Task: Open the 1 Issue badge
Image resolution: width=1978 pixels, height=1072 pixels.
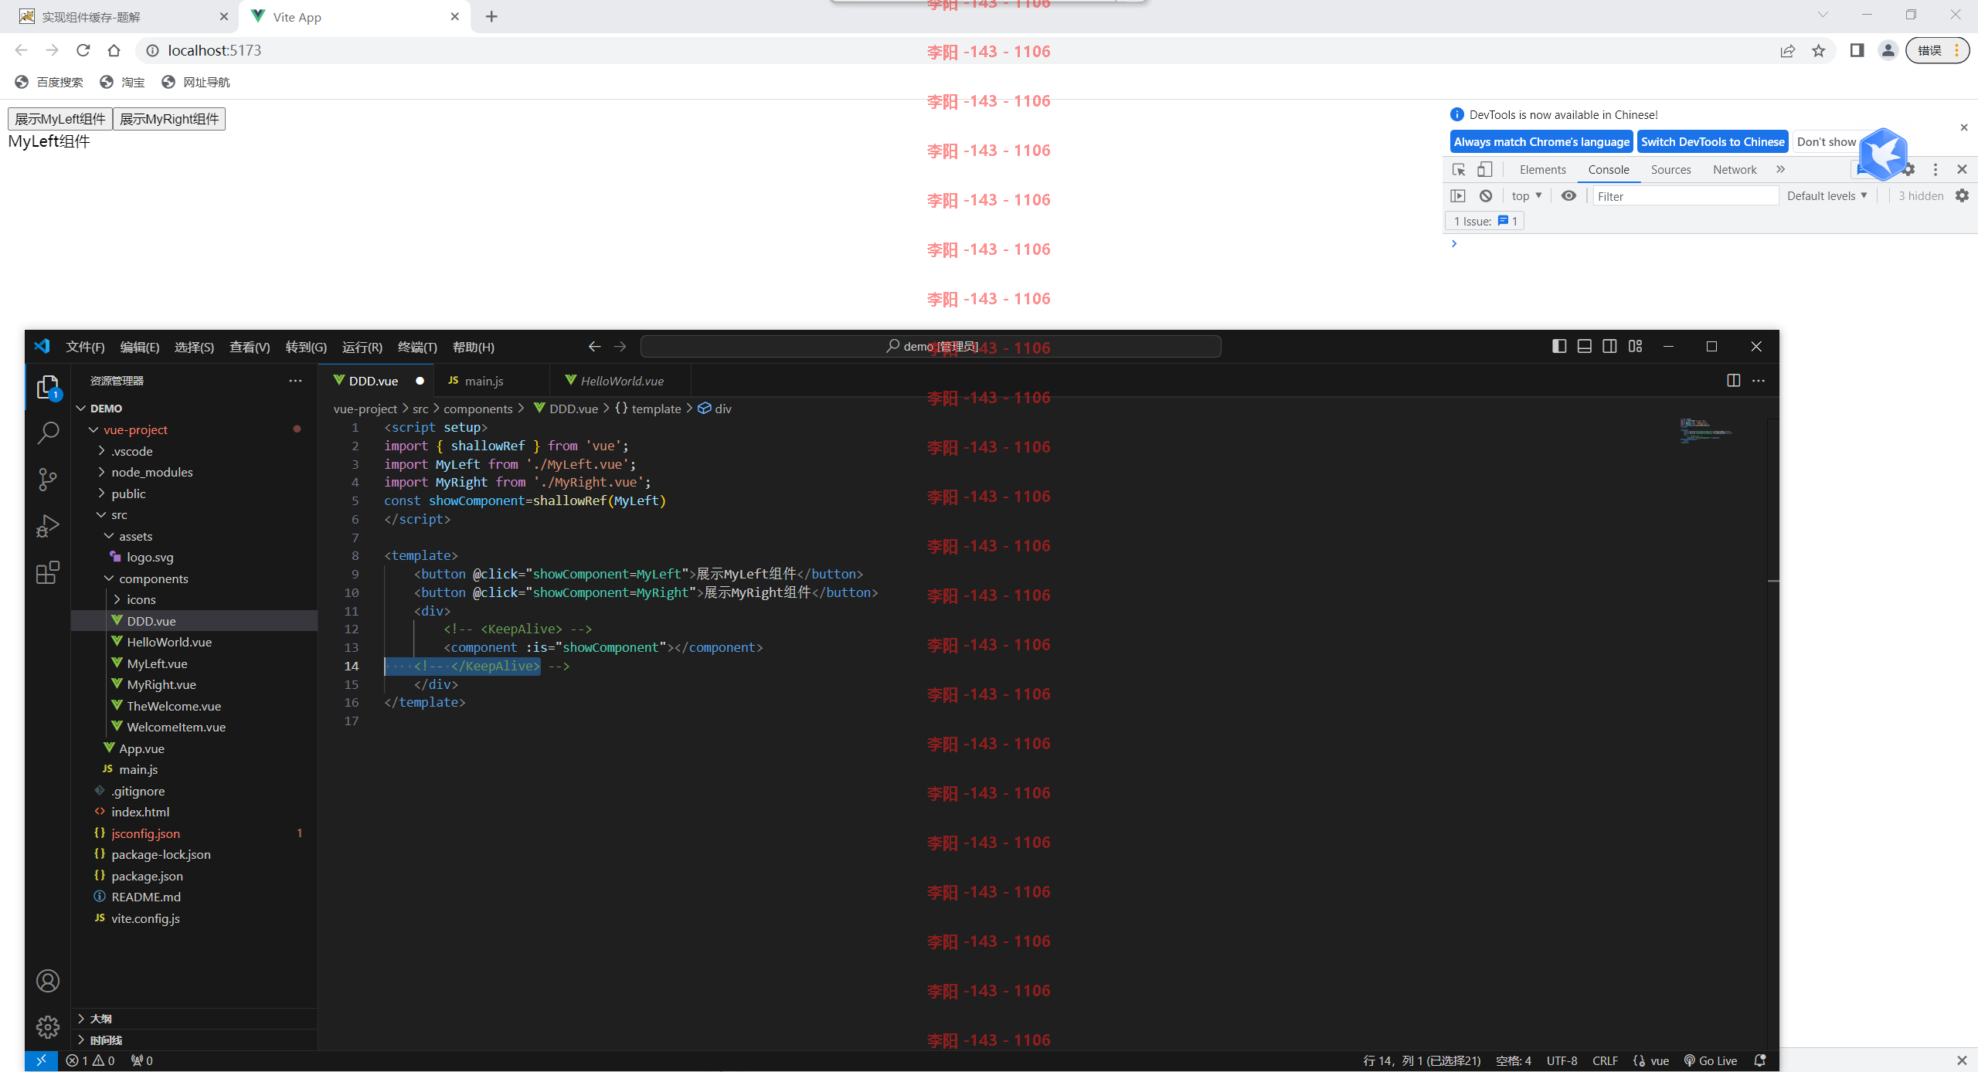Action: pyautogui.click(x=1485, y=221)
